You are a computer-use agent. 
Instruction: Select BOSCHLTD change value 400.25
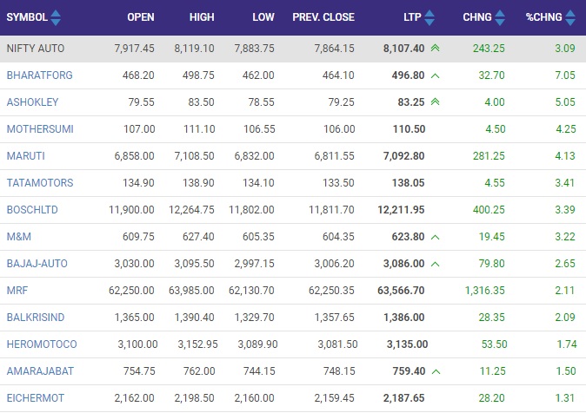[489, 210]
